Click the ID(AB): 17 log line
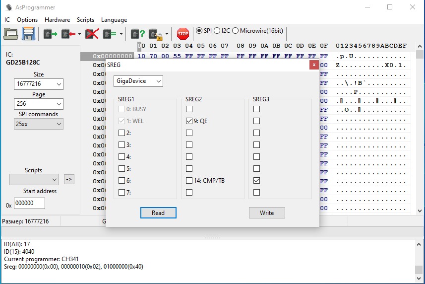Viewport: 425px width, 284px height. (17, 244)
